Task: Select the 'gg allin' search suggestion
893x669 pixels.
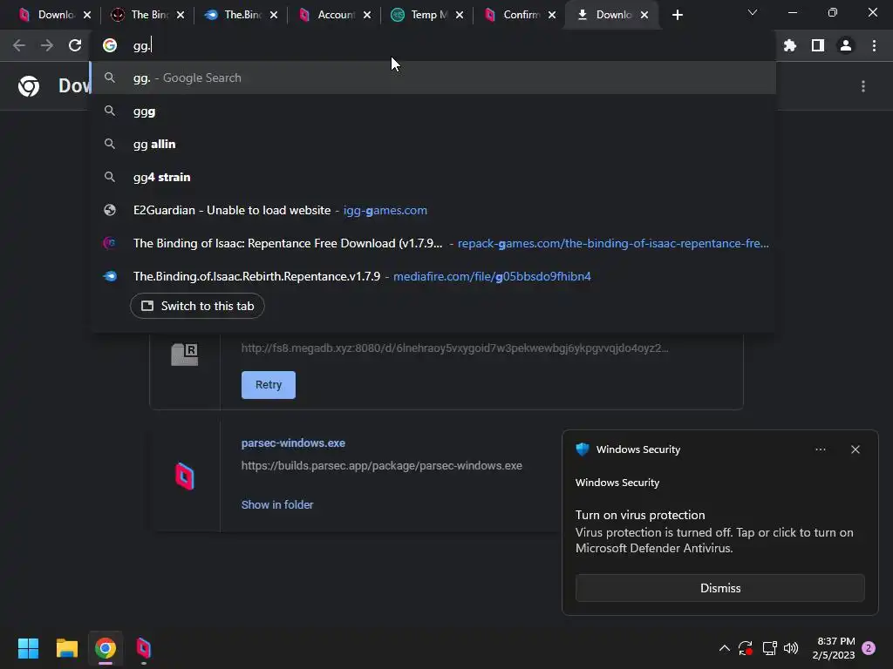Action: [433, 144]
